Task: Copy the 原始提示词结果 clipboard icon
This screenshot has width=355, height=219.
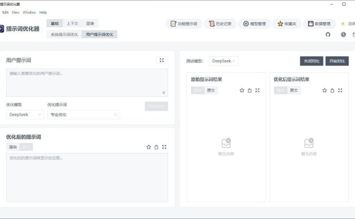Action: pyautogui.click(x=250, y=90)
